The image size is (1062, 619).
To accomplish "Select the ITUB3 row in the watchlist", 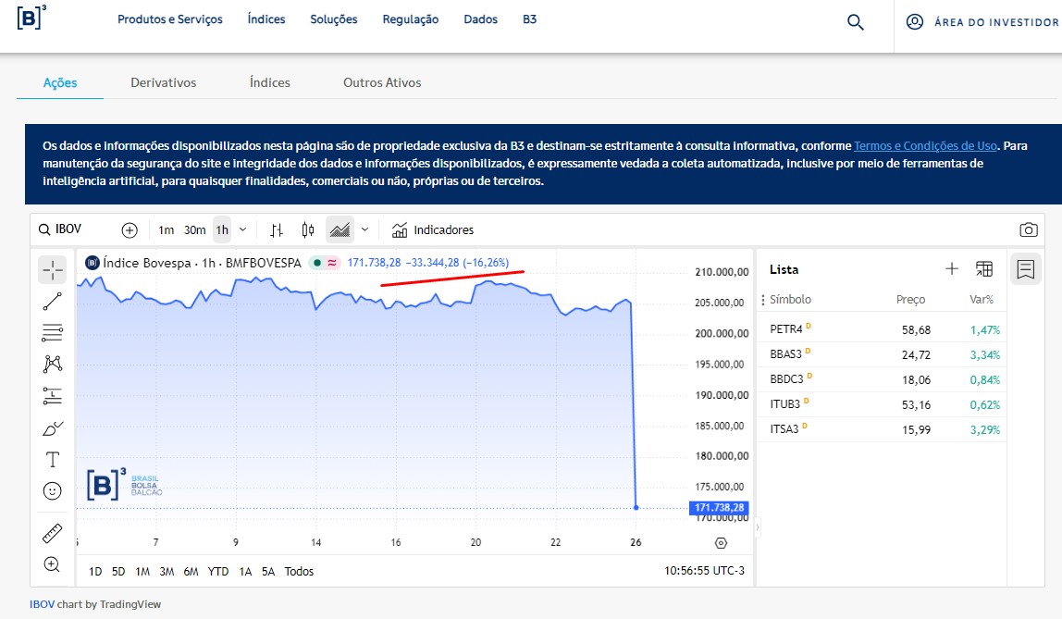I will (882, 405).
